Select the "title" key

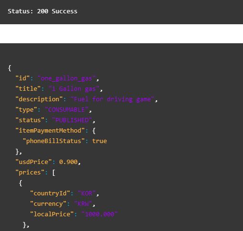(28, 88)
